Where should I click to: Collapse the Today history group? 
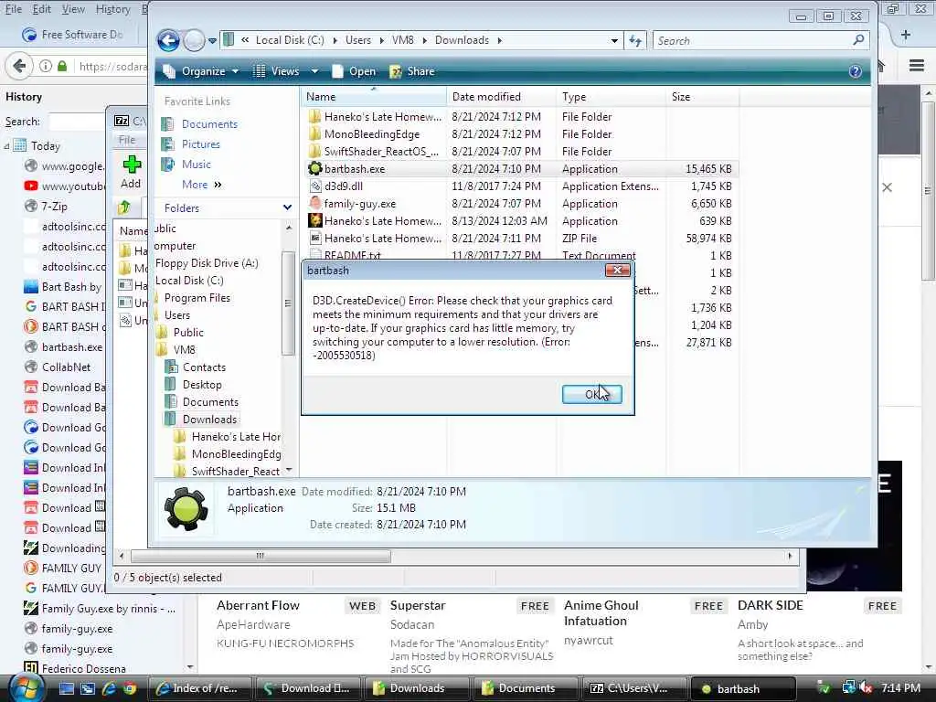[x=6, y=145]
